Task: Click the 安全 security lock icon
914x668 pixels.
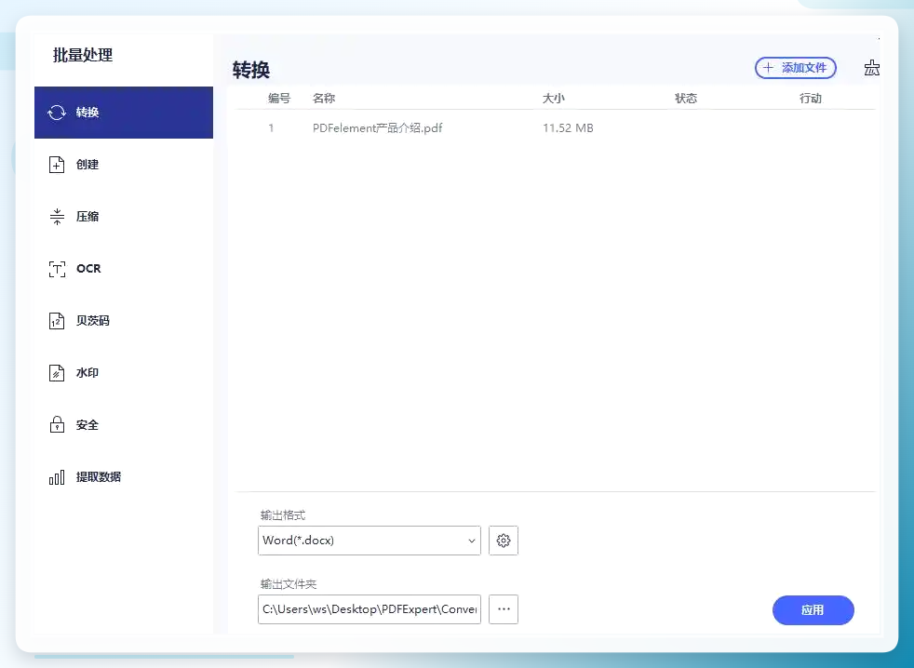Action: [x=57, y=424]
